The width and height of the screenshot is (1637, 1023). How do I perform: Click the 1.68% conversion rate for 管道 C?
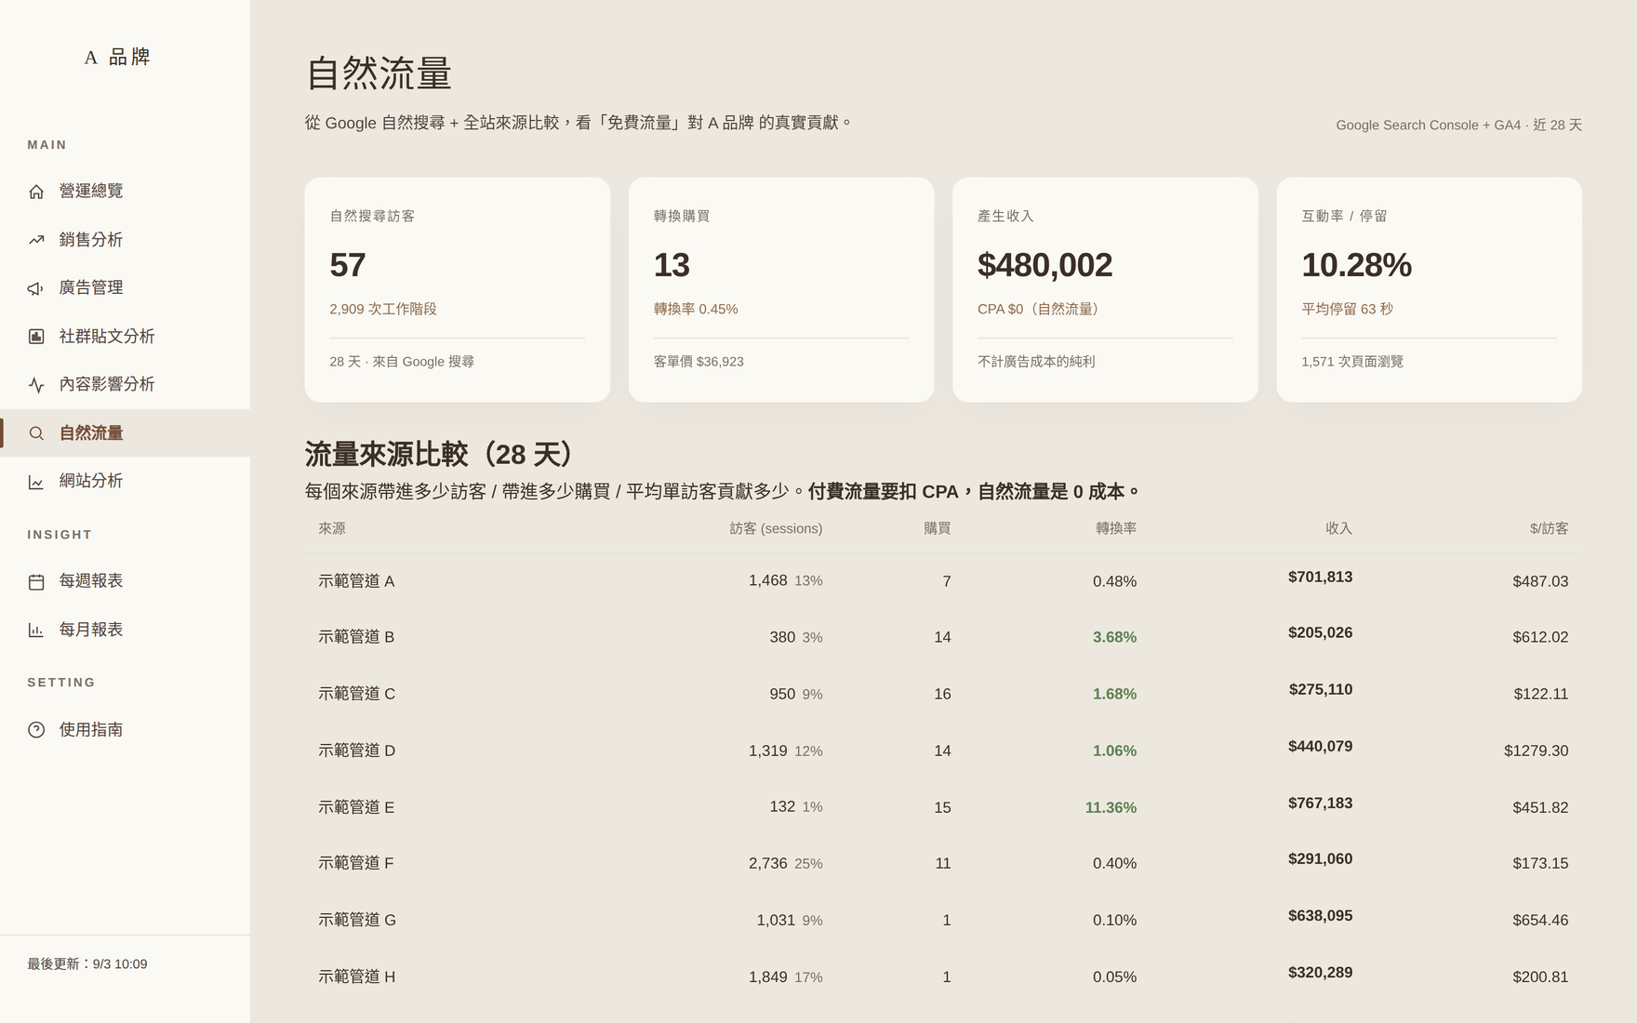point(1114,694)
